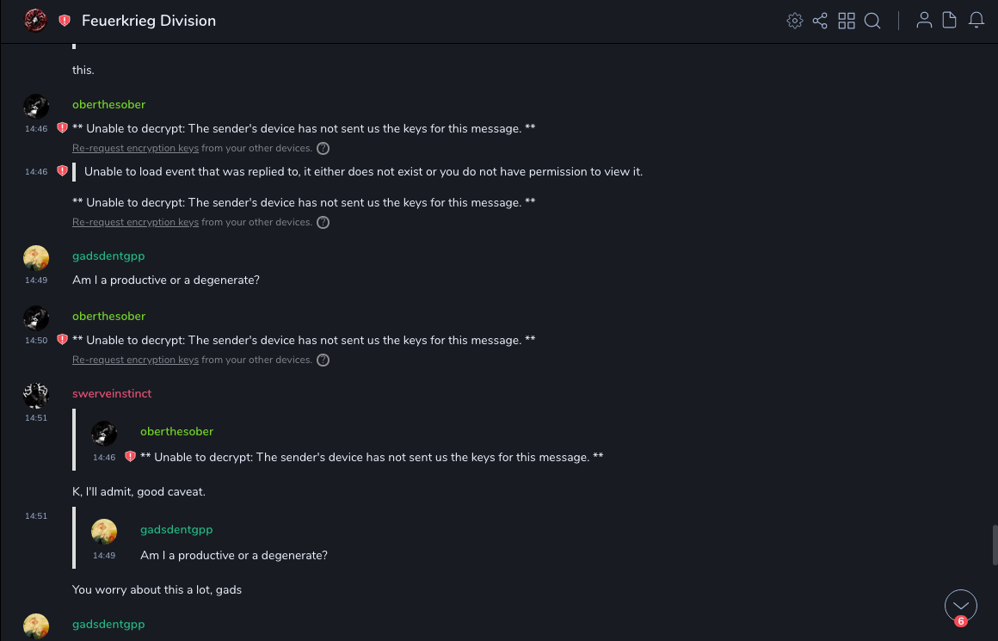The height and width of the screenshot is (641, 998).
Task: Click the oberthesober name in the quoted reply
Action: click(176, 431)
